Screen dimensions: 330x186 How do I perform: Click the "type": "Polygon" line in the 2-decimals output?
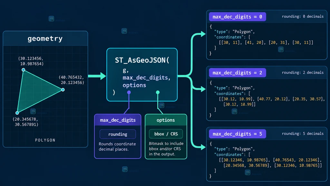[x=234, y=88]
